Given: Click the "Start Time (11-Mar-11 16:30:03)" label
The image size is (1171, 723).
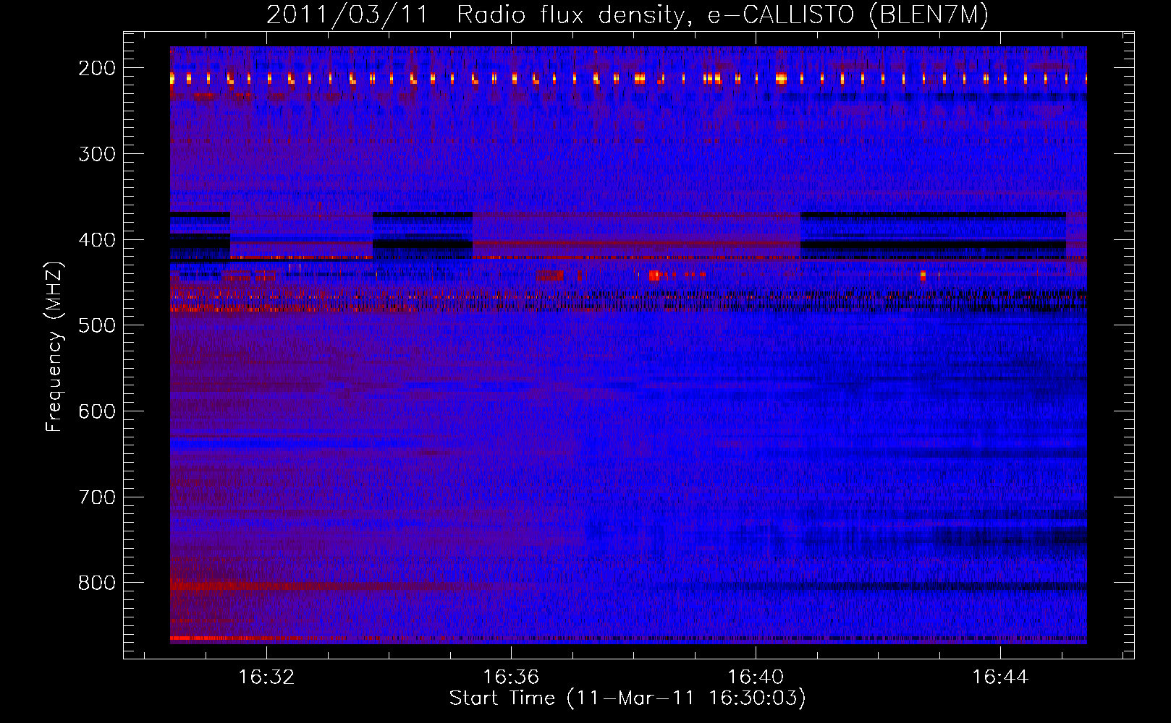Looking at the screenshot, I should coord(627,698).
